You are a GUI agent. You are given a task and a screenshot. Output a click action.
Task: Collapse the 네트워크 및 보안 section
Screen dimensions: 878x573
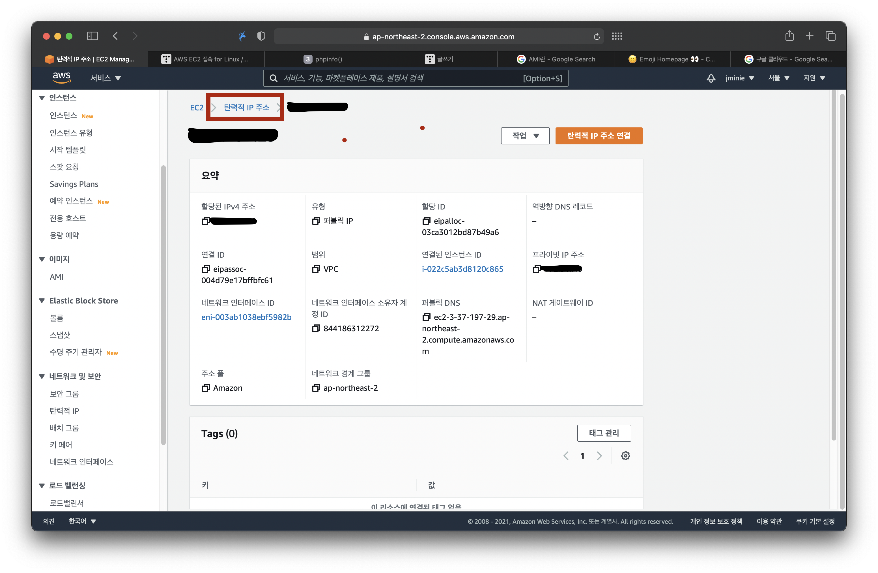pyautogui.click(x=42, y=376)
